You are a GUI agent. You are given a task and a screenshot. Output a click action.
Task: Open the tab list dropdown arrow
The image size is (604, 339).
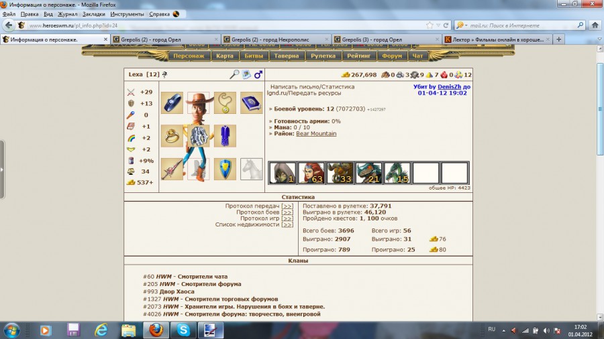click(x=599, y=40)
